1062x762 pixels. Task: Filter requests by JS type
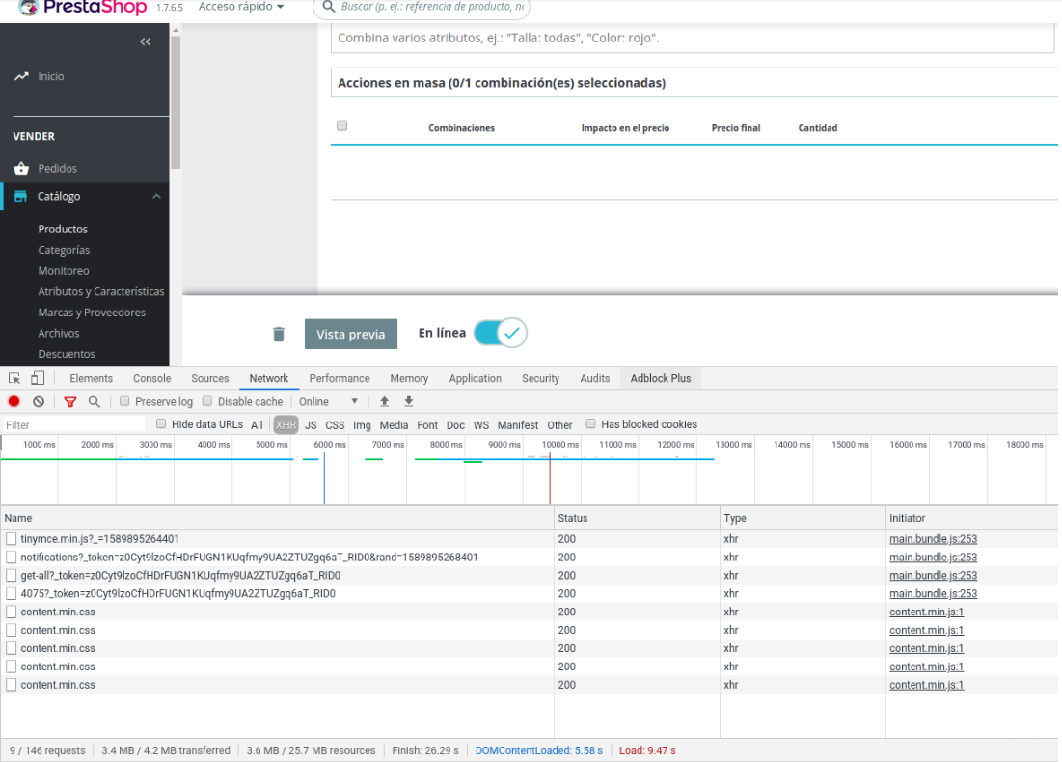coord(311,424)
